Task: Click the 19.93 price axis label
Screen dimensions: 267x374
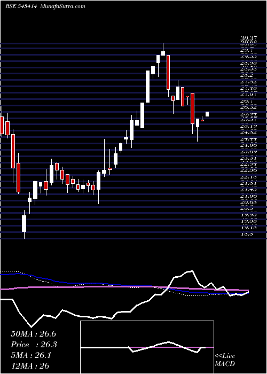Action: point(248,215)
